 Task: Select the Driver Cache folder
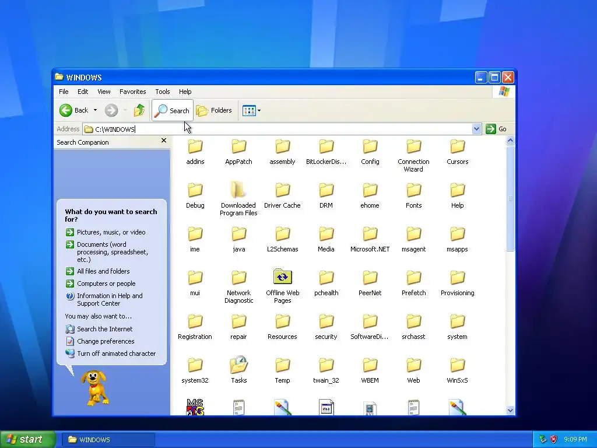pos(283,195)
